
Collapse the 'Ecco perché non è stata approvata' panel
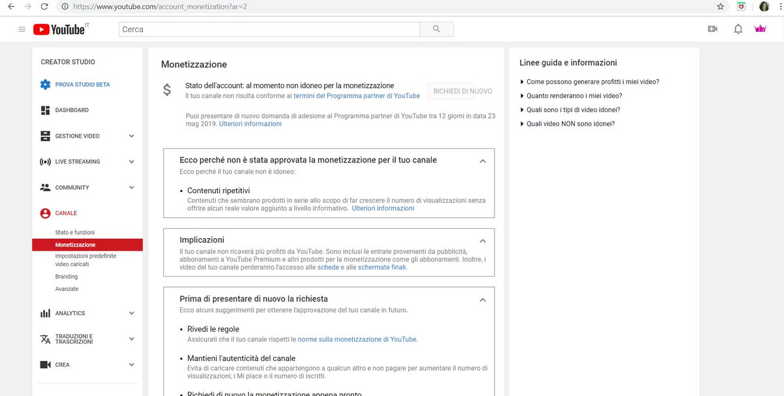coord(483,161)
